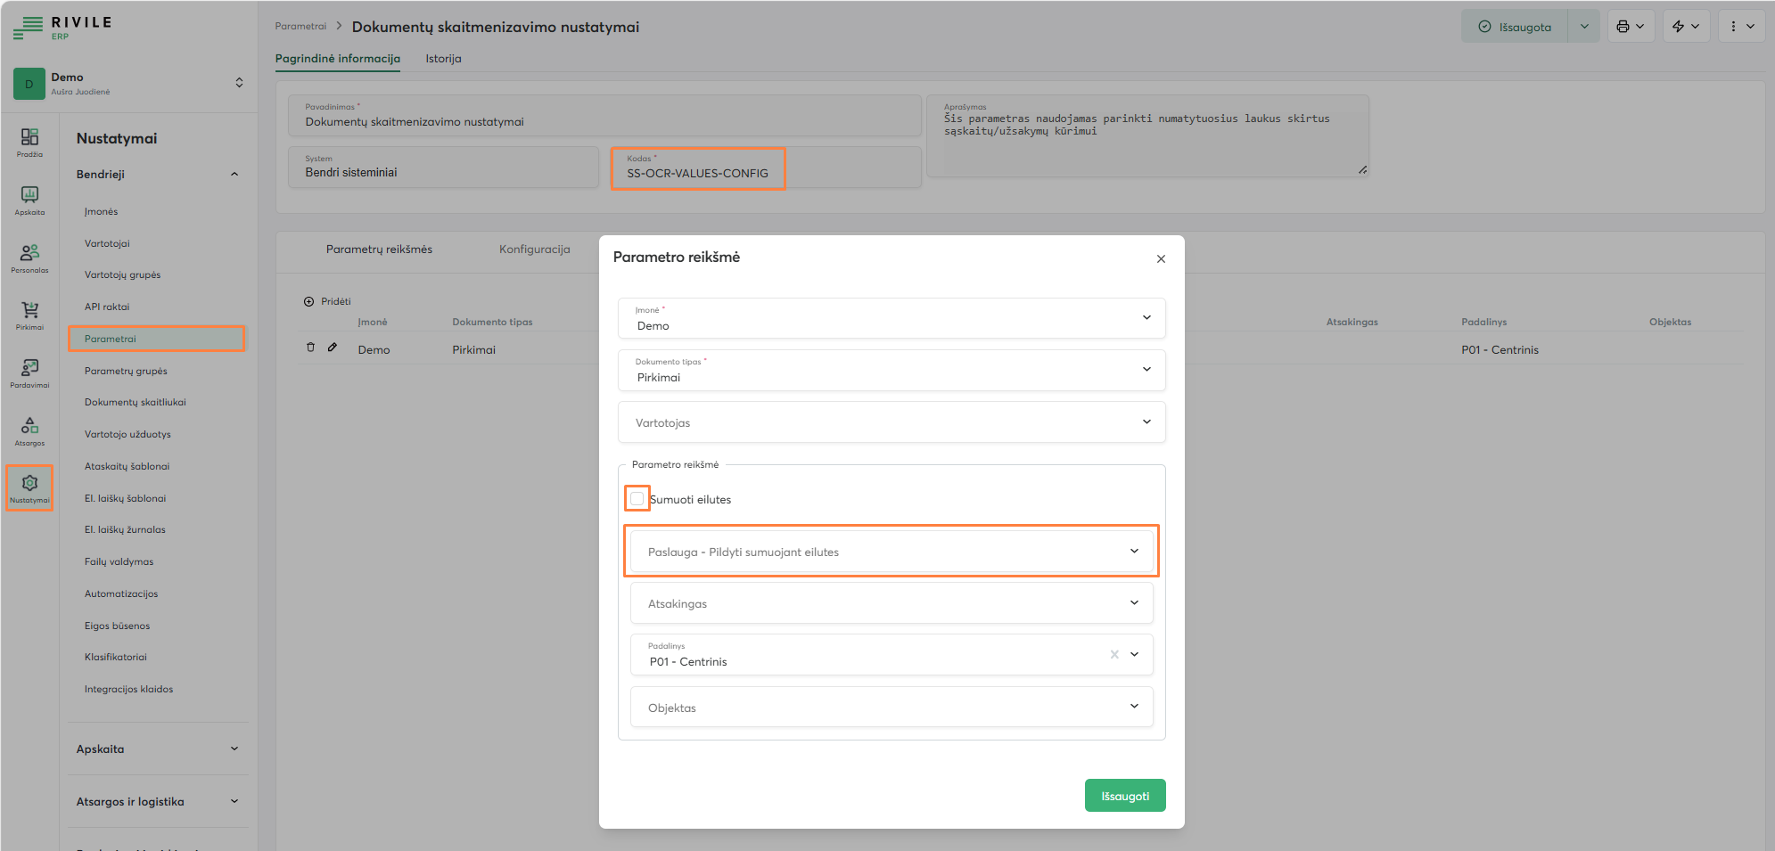Open the Atsakingas dropdown
Viewport: 1775px width, 851px height.
[892, 603]
